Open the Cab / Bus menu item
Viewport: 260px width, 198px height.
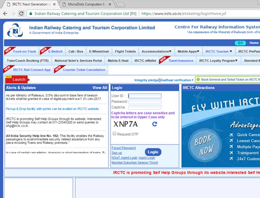(76, 51)
